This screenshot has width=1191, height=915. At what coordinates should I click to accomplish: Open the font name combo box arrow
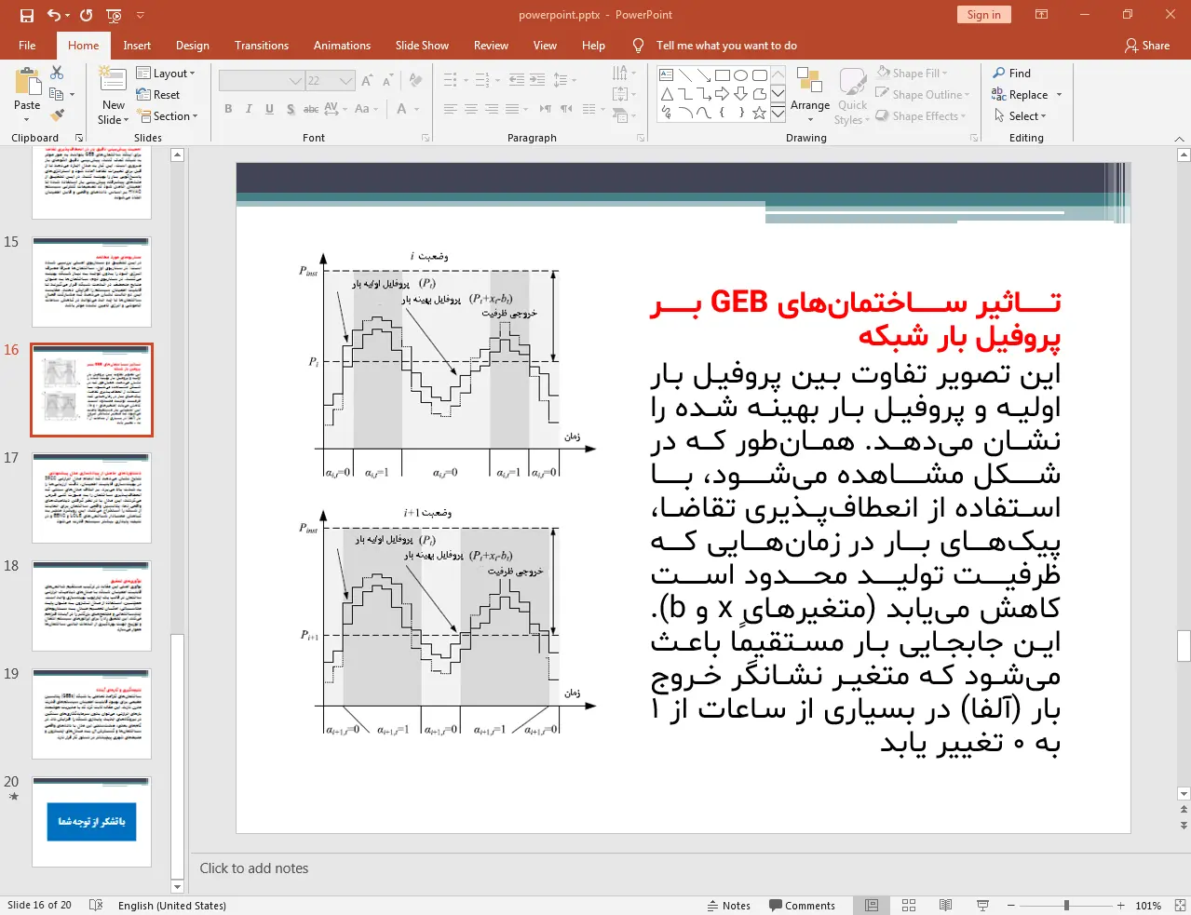(x=296, y=81)
